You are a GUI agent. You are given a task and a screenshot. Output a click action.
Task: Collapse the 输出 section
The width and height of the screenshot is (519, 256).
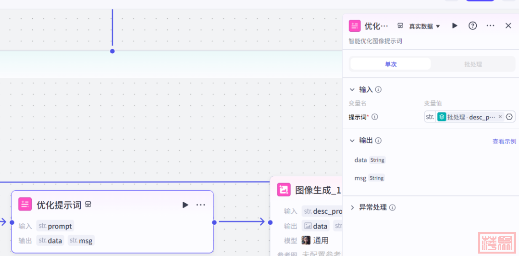pos(352,141)
